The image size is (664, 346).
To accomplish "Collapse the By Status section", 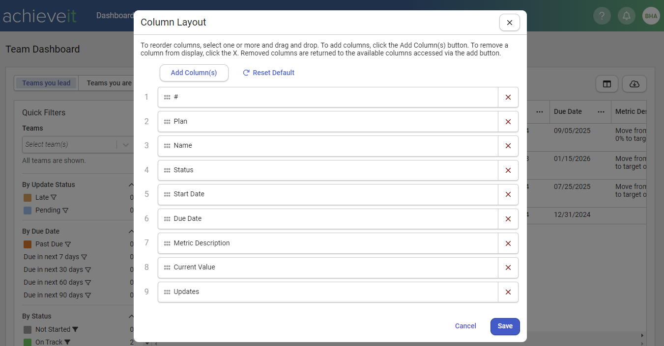I will (x=131, y=317).
